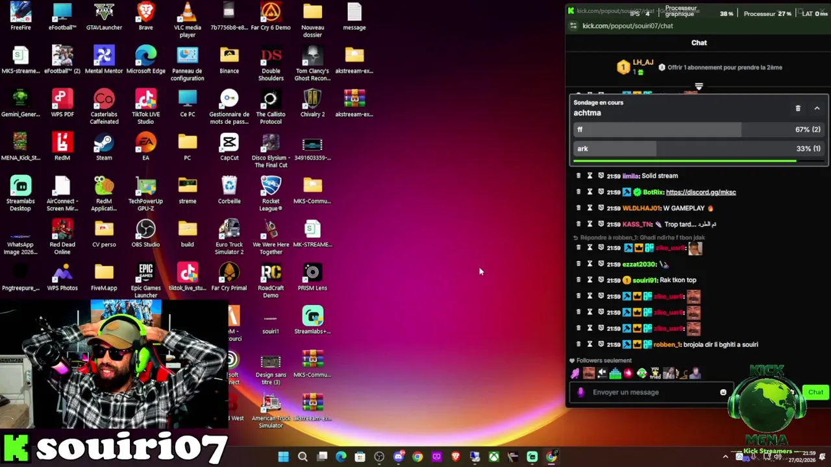Open the FreeFire desktop shortcut

(x=21, y=17)
